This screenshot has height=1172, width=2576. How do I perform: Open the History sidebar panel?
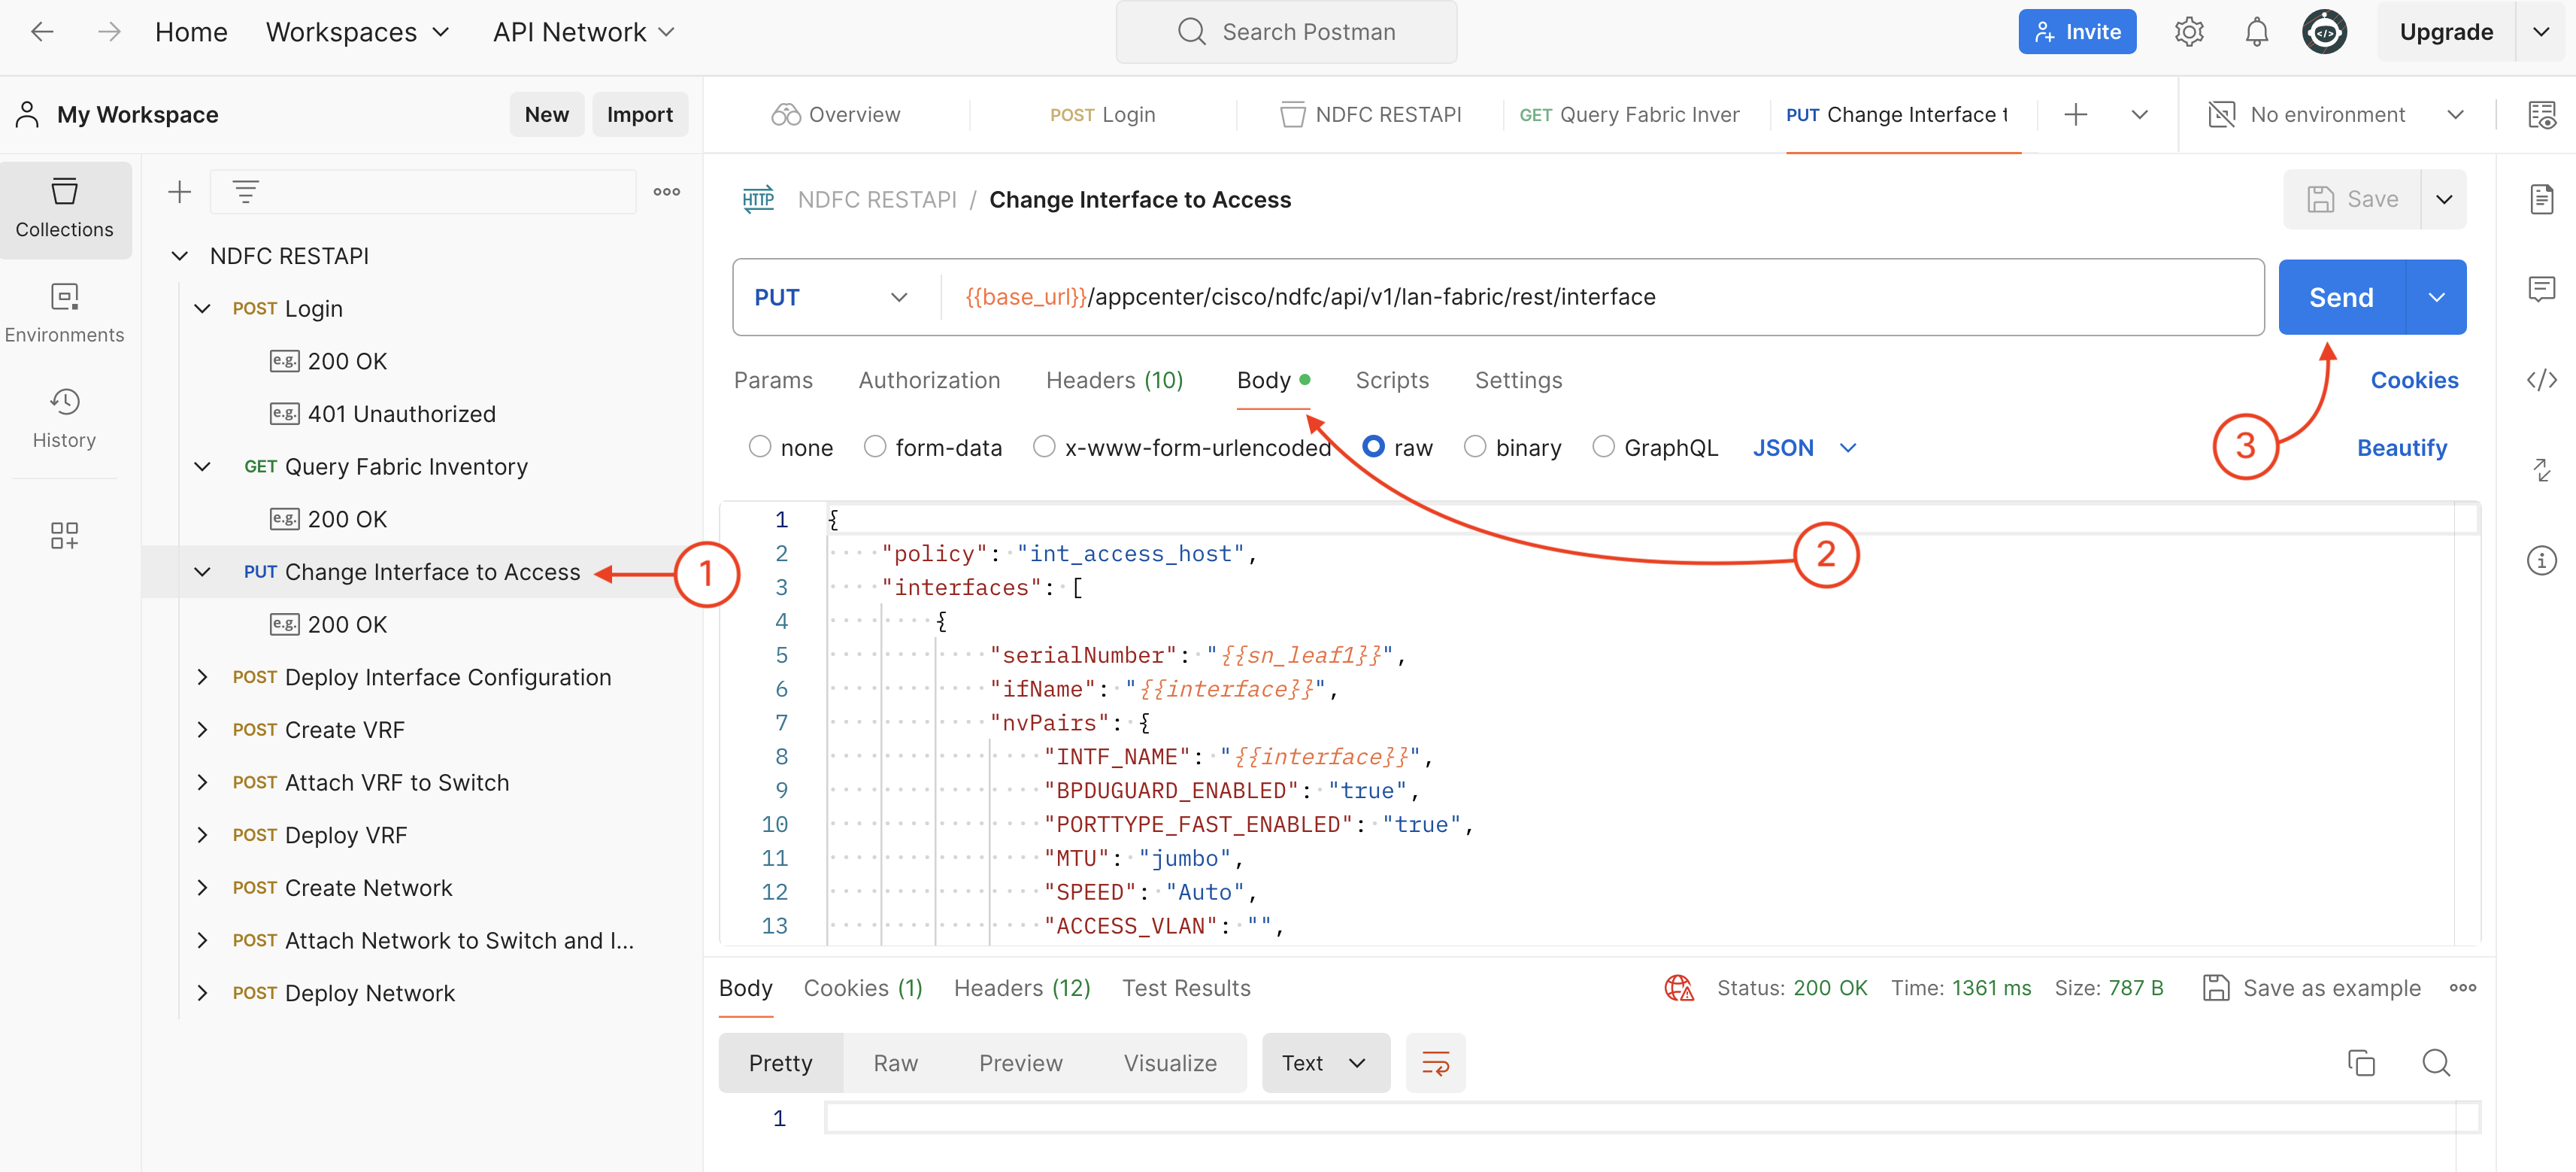click(x=65, y=419)
